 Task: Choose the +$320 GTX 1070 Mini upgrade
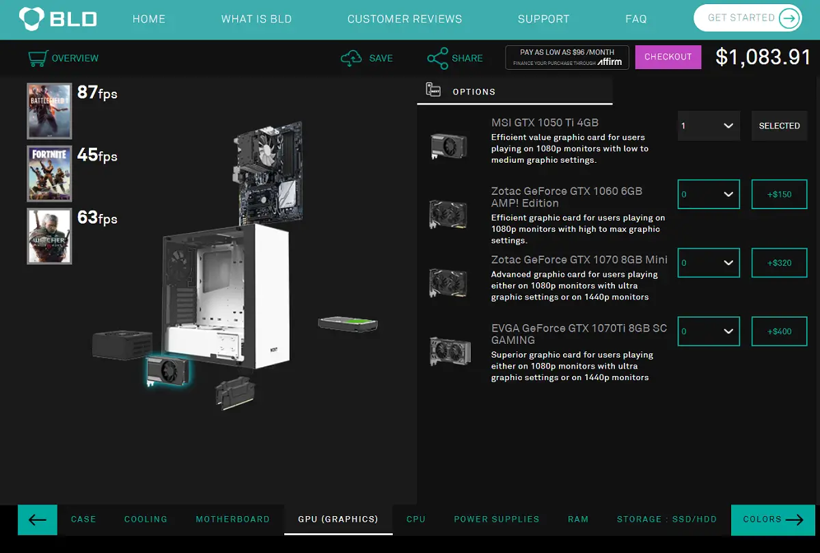(x=780, y=262)
